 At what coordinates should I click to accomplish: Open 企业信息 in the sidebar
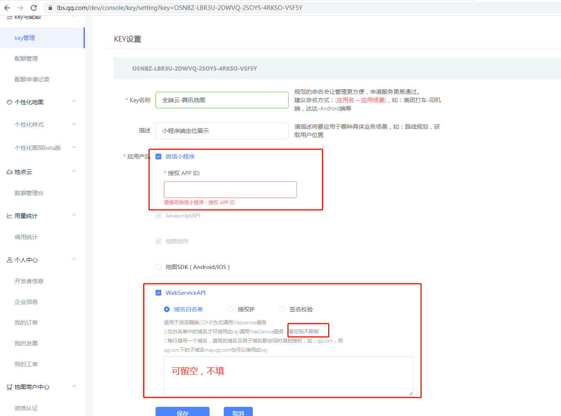26,302
